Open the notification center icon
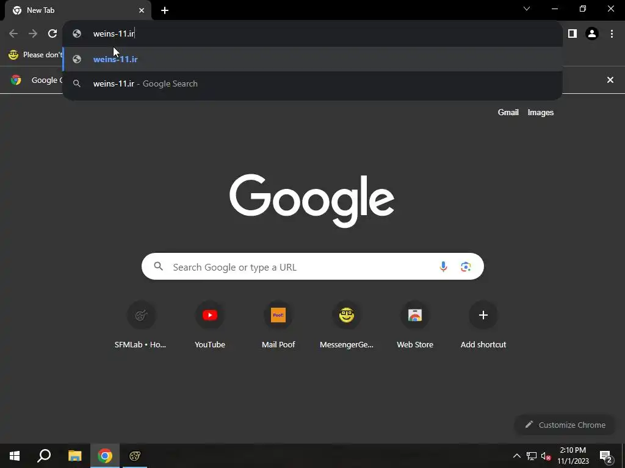 click(606, 456)
